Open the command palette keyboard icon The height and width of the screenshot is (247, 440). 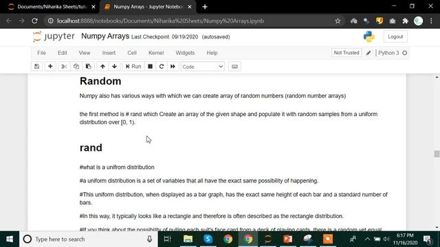[x=234, y=67]
